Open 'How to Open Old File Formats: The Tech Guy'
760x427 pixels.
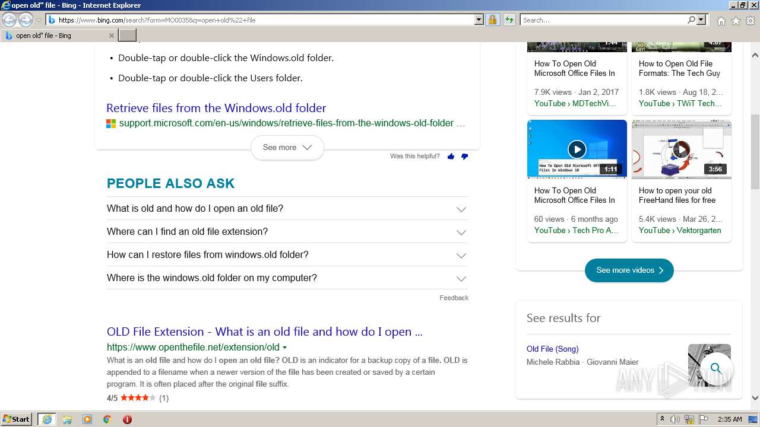(679, 68)
